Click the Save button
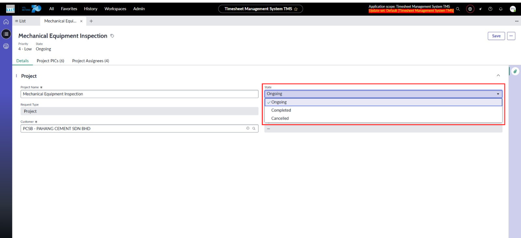The width and height of the screenshot is (521, 238). point(496,36)
